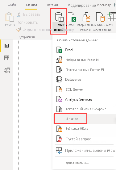Select Текстовый или CSV-файл source
116x170 pixels.
click(84, 109)
